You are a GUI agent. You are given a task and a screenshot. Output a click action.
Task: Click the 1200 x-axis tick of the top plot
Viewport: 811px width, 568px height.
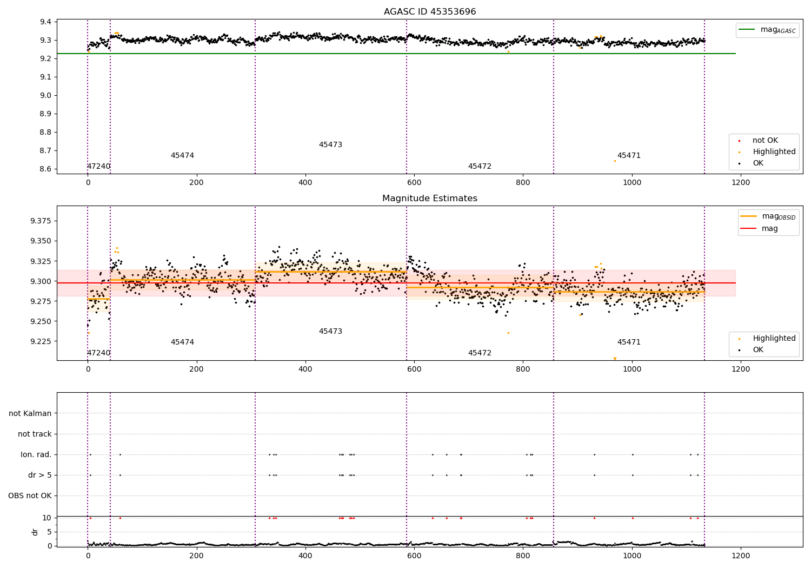tap(741, 183)
